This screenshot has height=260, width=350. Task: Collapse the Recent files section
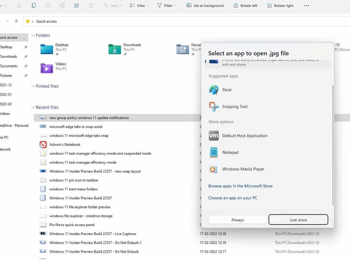pos(33,107)
